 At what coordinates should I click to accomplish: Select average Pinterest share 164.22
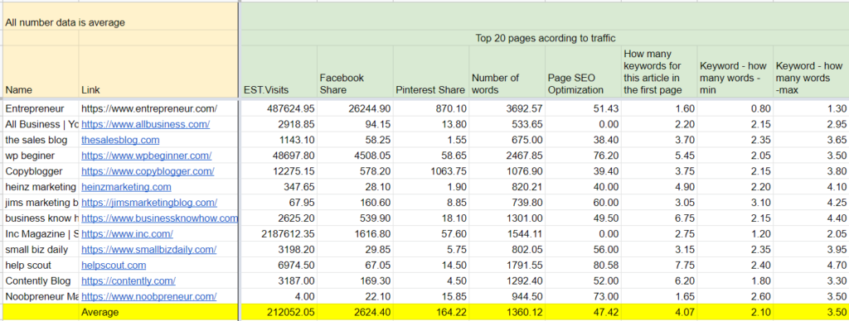point(430,313)
